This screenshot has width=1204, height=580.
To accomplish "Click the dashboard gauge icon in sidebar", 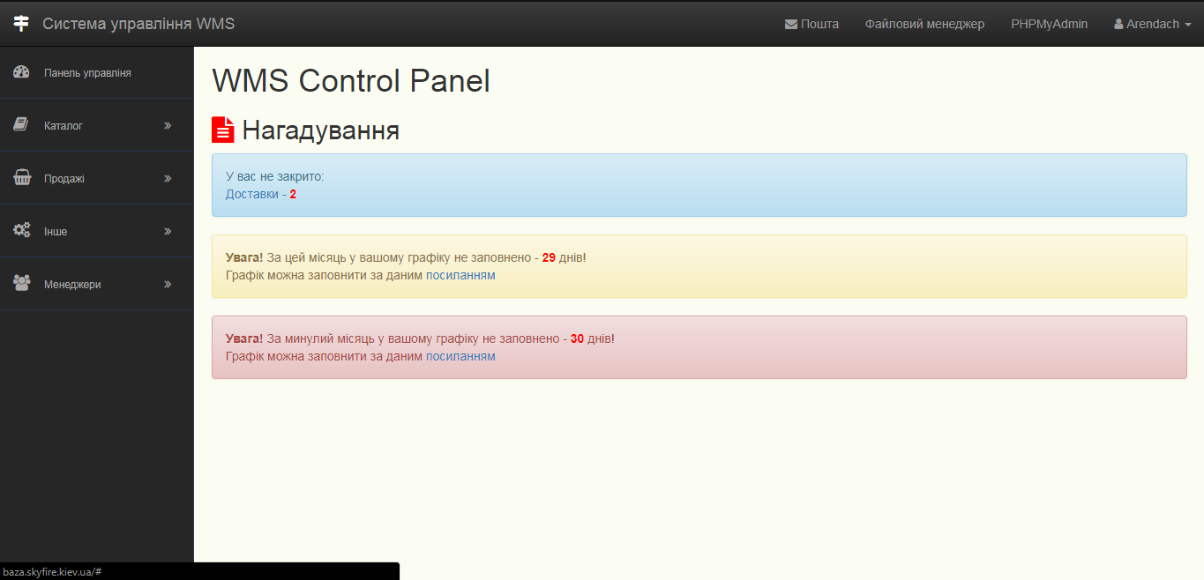I will click(22, 72).
